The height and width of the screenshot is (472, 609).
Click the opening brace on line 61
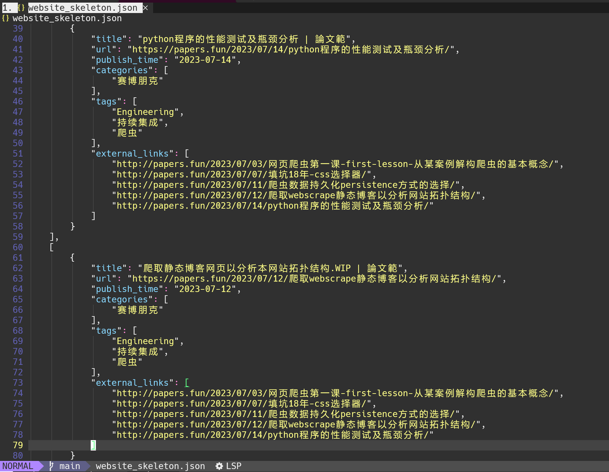(x=73, y=258)
